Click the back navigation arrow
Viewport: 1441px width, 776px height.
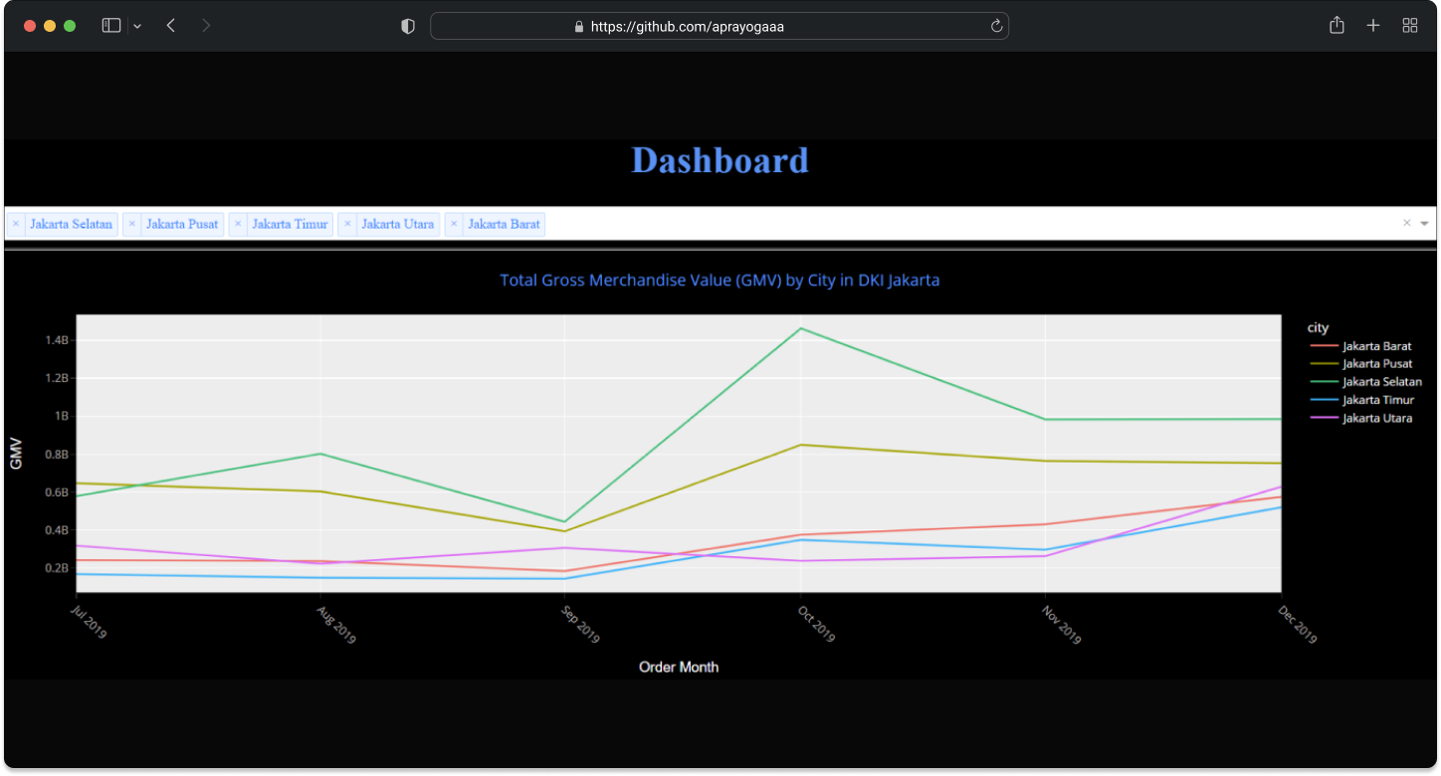tap(170, 25)
